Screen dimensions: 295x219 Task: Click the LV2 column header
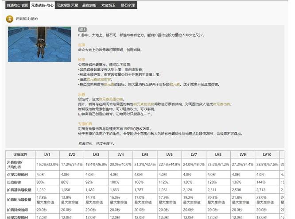[x=72, y=154]
